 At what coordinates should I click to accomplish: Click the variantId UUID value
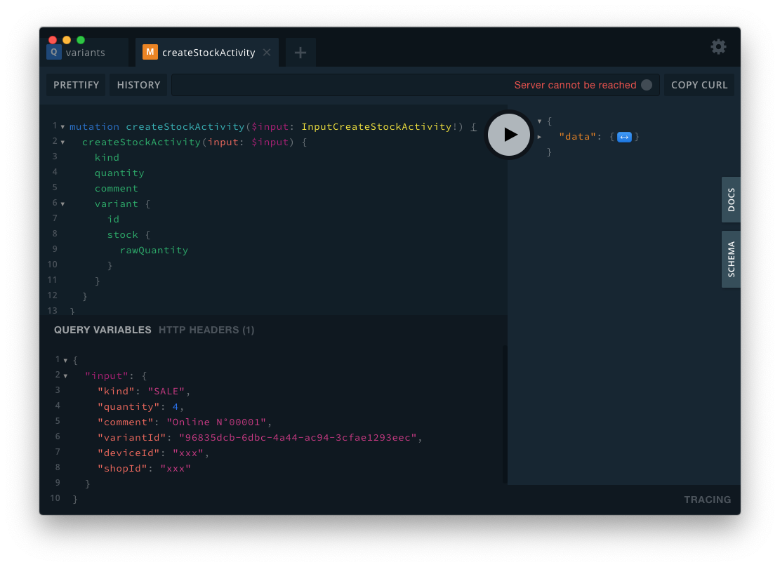click(x=298, y=437)
